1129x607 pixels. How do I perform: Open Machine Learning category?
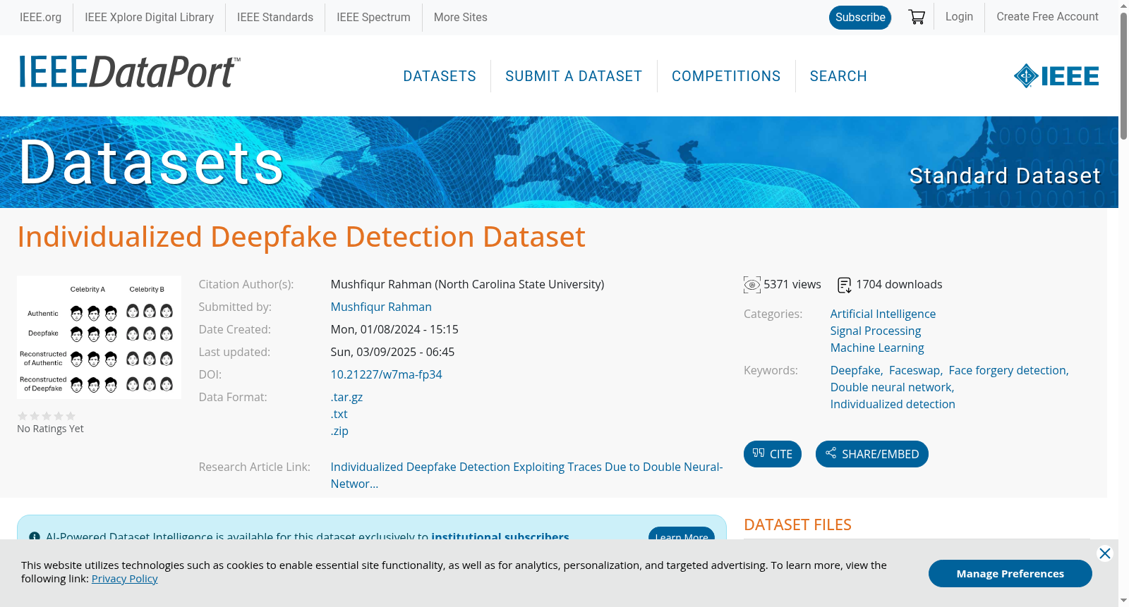[877, 348]
